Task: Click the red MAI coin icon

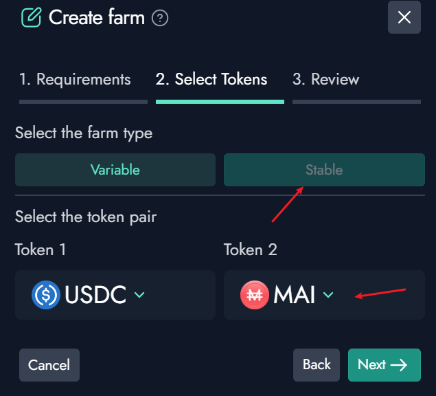Action: tap(255, 295)
